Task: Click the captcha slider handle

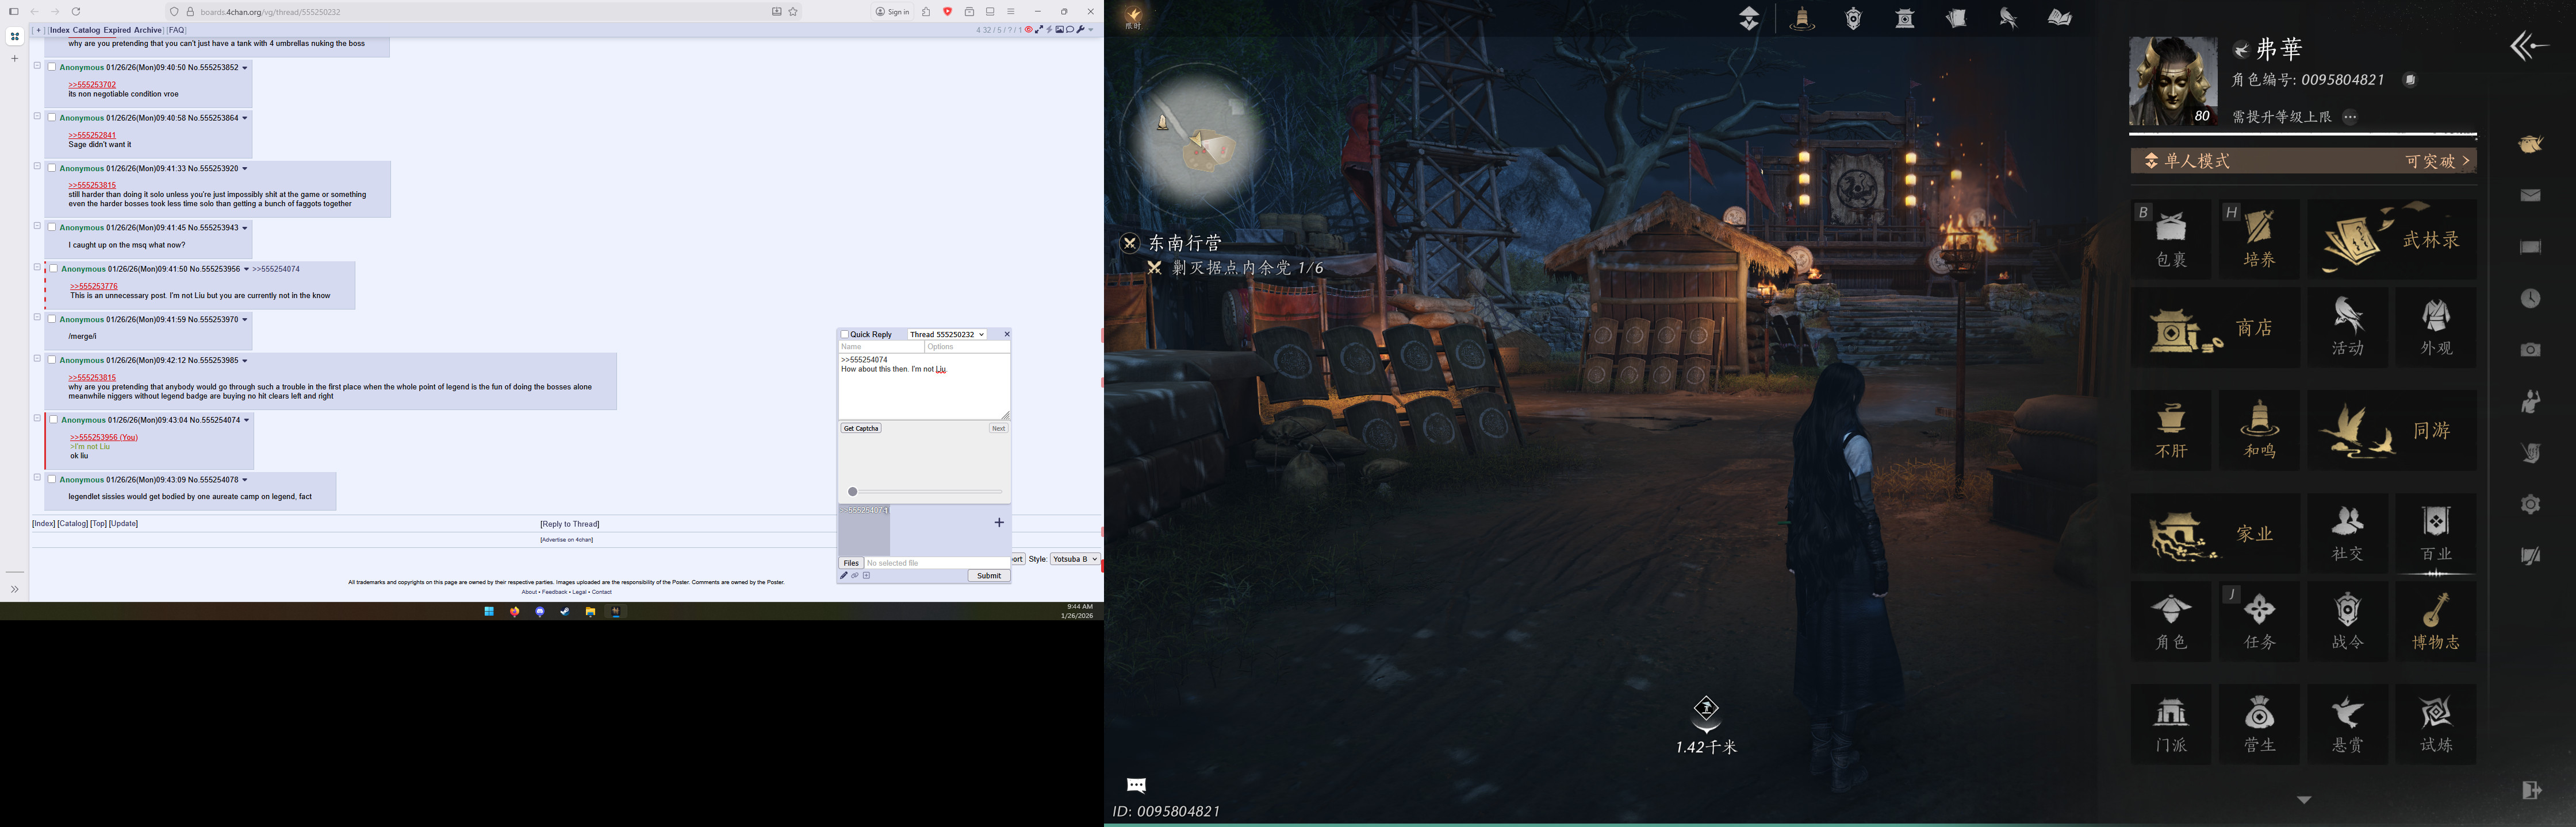Action: click(852, 492)
